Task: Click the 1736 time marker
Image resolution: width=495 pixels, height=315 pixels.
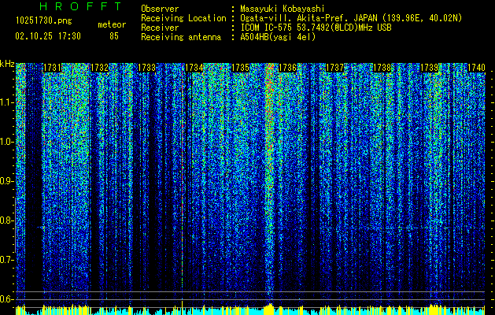Action: [287, 68]
